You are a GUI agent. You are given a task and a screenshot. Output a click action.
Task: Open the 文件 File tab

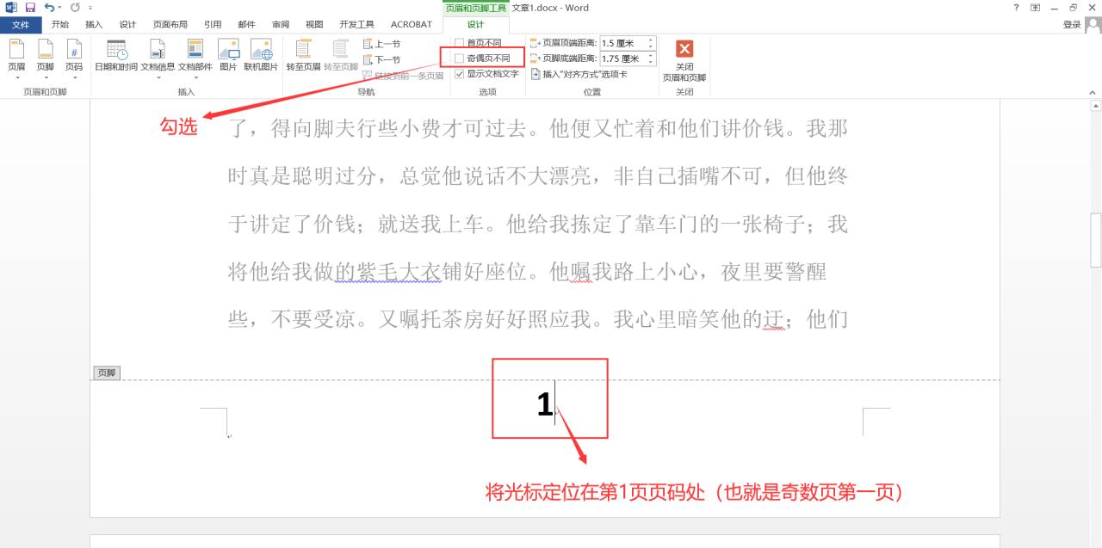pyautogui.click(x=21, y=25)
